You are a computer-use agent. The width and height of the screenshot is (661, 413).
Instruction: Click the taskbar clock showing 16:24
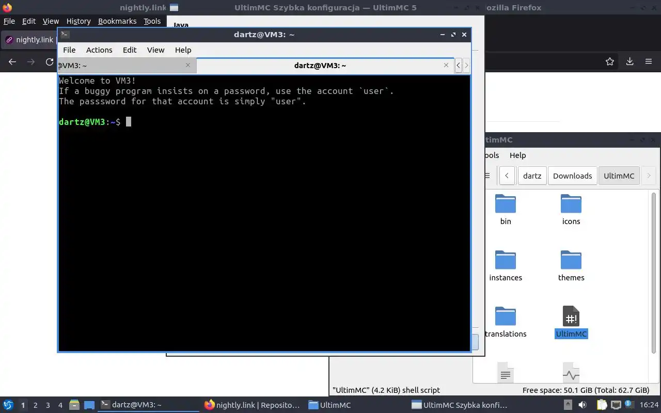click(x=650, y=405)
